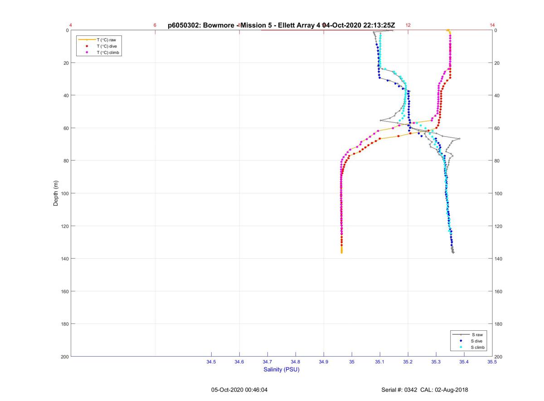Select the 'T (°C) dive' legend label
This screenshot has width=544, height=401.
(107, 46)
